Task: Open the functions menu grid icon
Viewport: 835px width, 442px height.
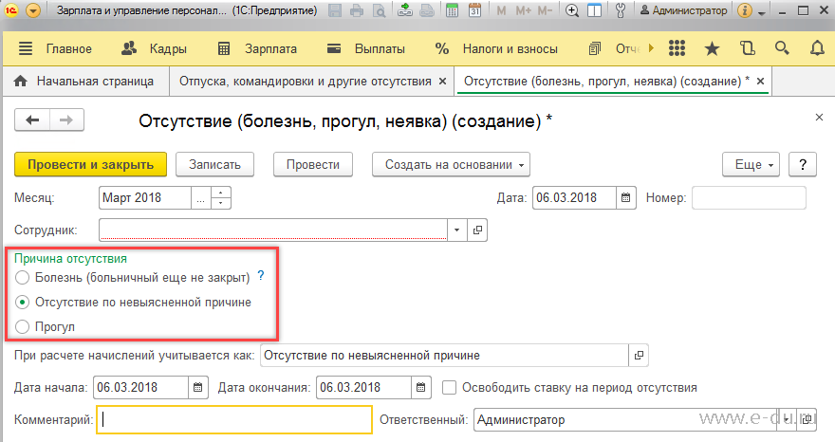Action: pos(677,48)
